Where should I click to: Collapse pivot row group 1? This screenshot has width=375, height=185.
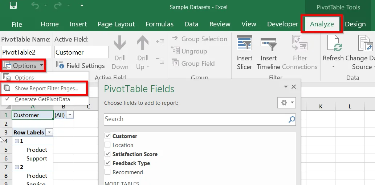click(17, 141)
